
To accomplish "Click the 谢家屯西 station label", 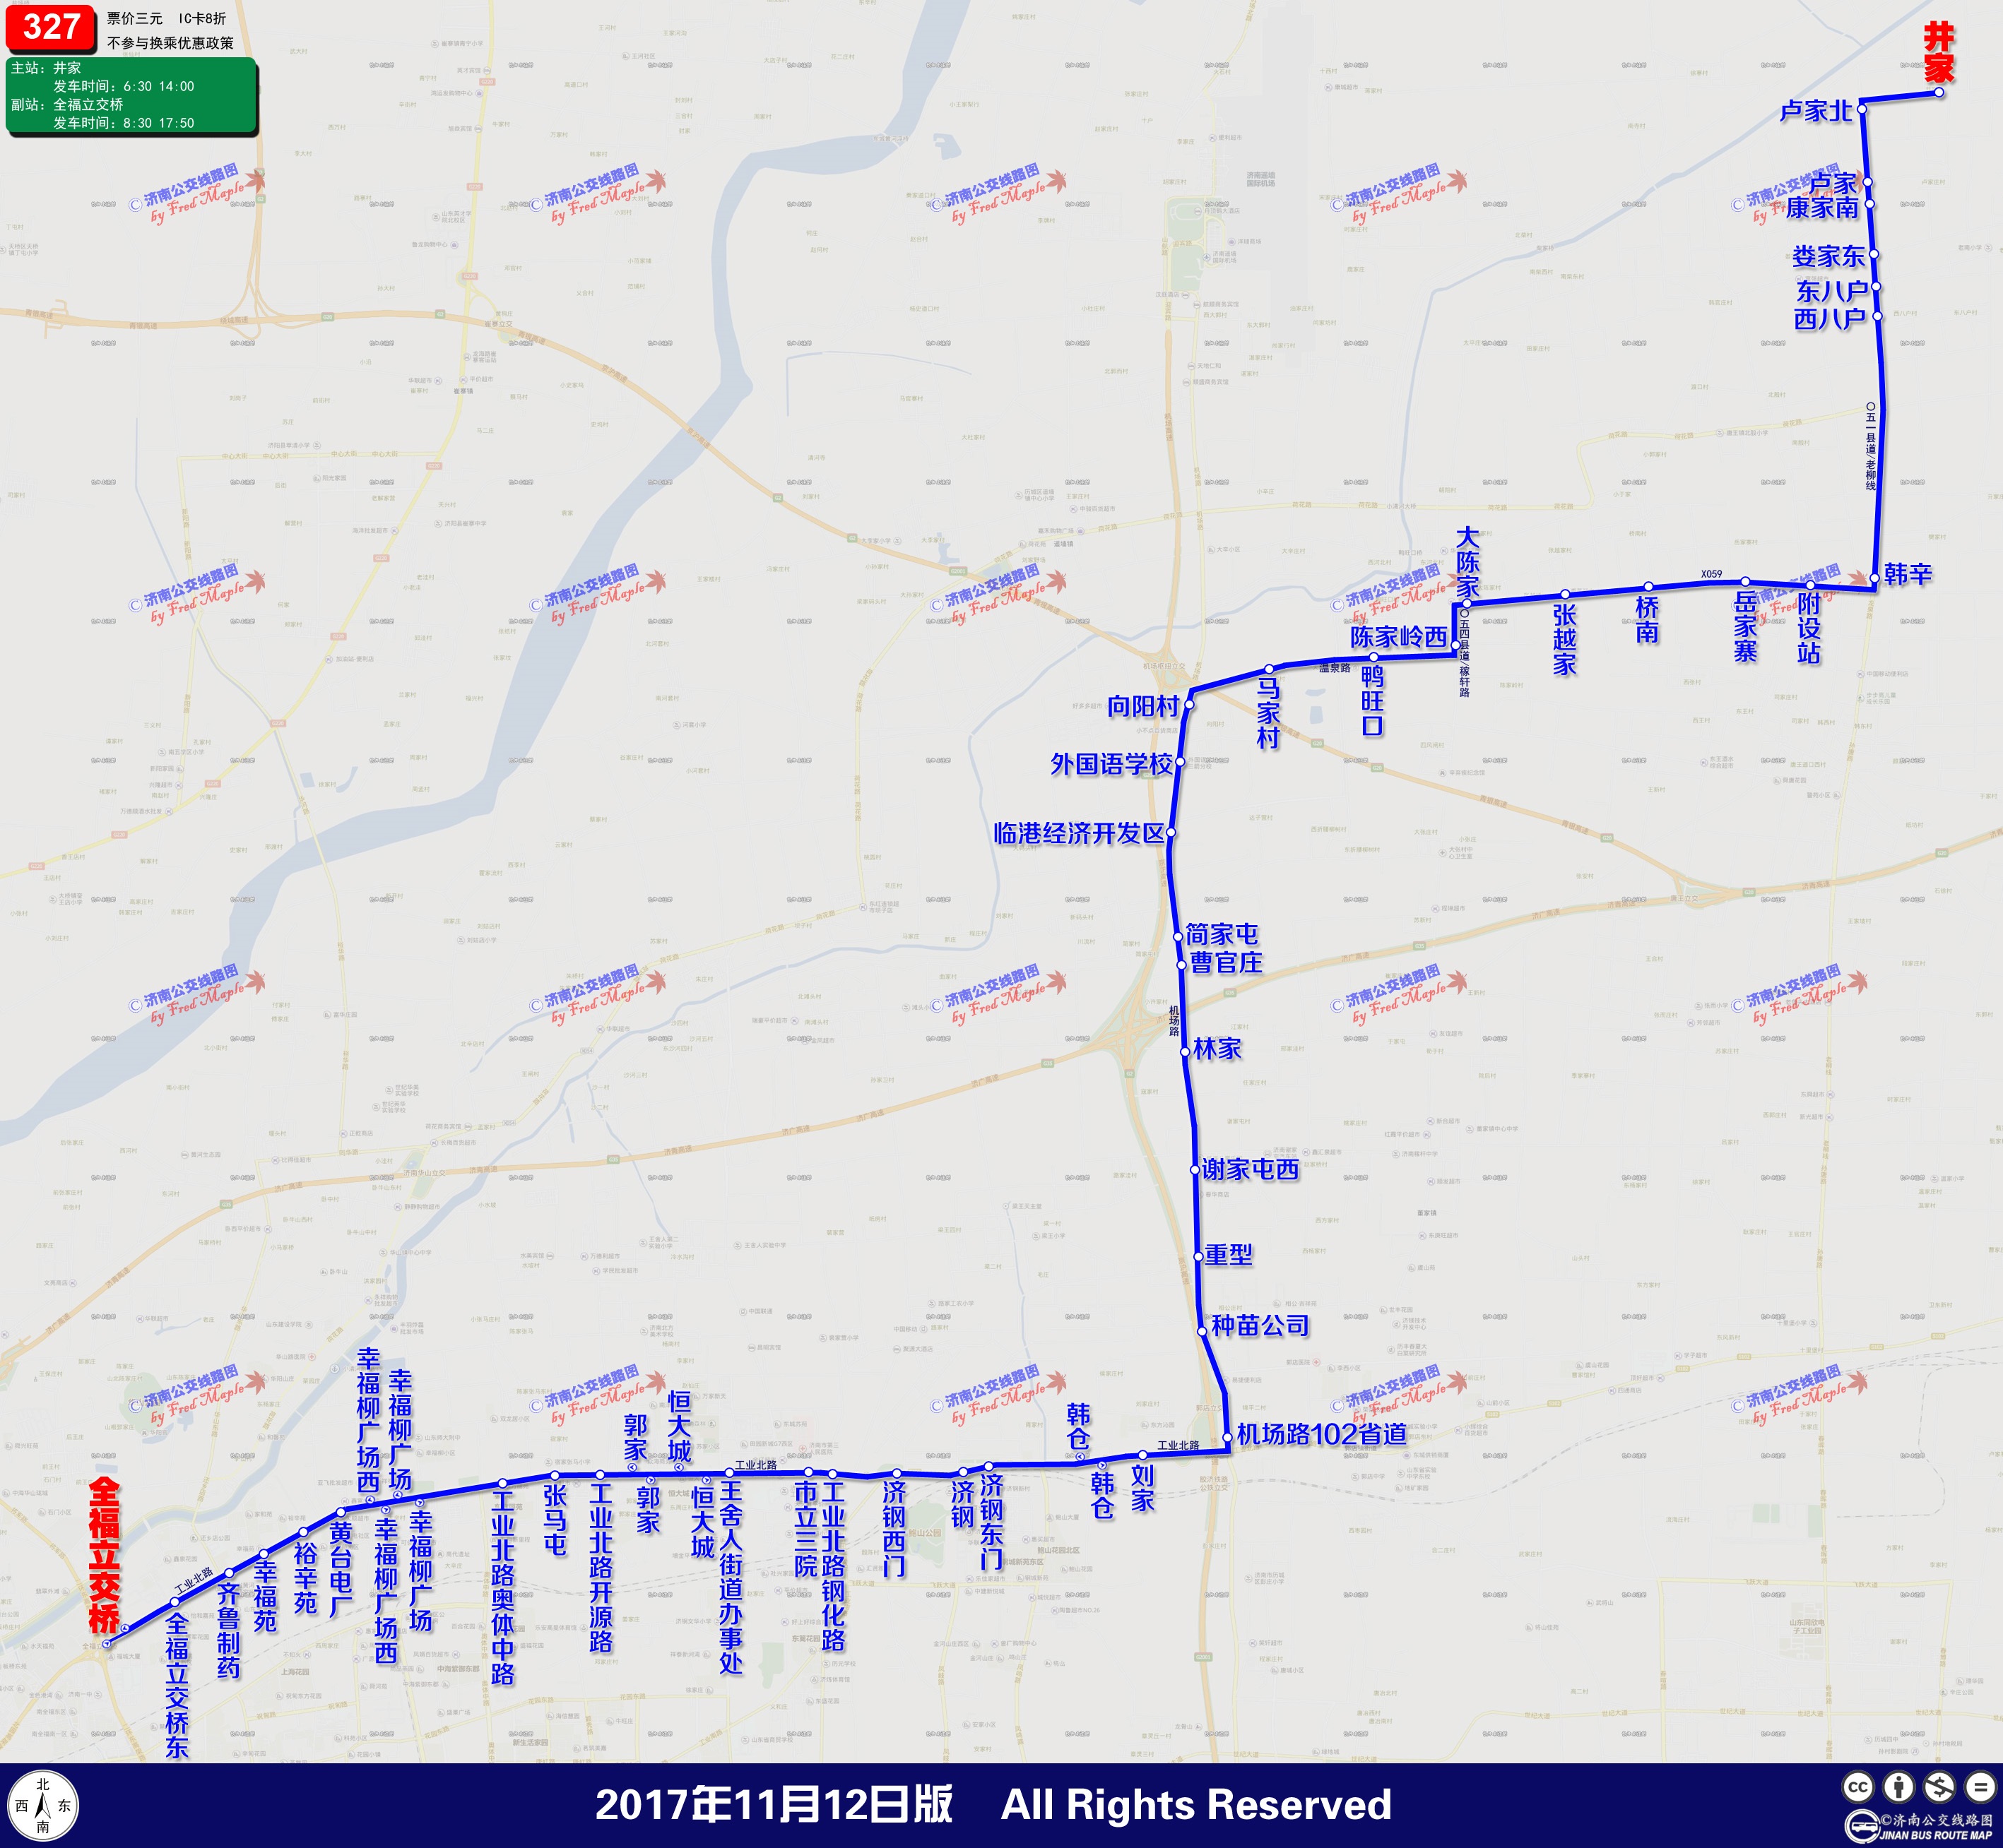I will coord(1251,1169).
